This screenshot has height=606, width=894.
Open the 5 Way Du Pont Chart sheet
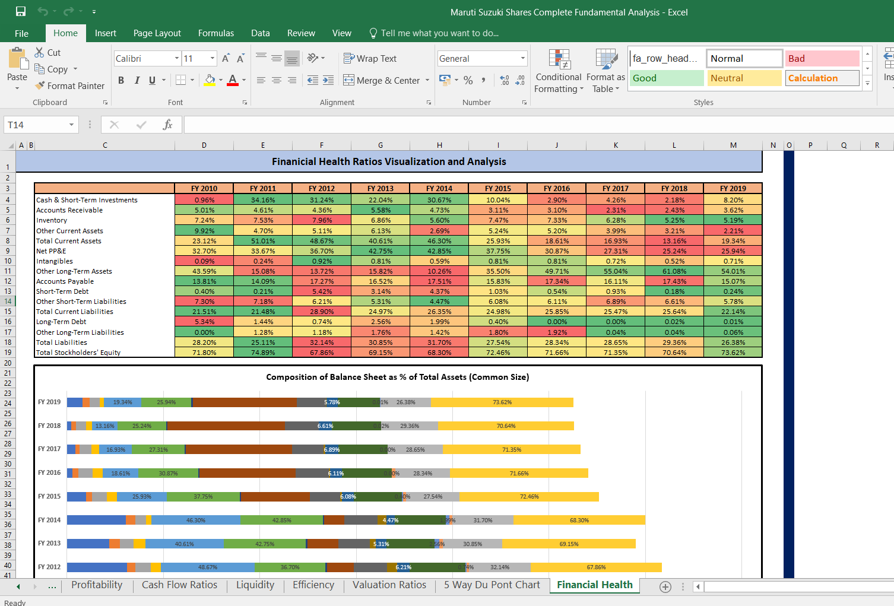point(492,585)
